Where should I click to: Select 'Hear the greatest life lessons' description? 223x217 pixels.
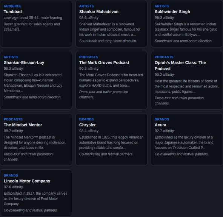tap(187, 86)
